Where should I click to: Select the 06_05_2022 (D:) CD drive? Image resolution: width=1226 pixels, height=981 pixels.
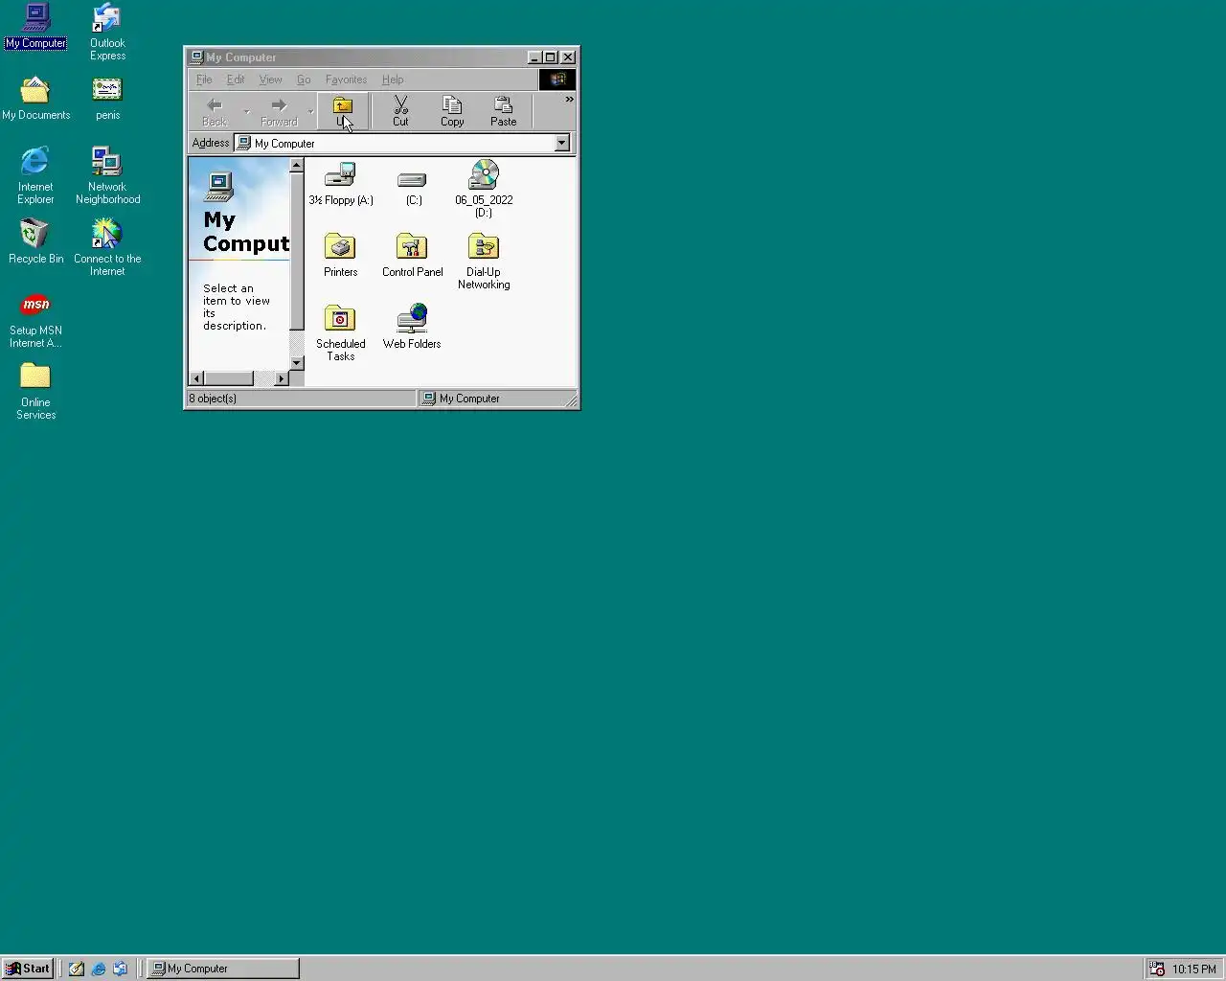pos(484,188)
